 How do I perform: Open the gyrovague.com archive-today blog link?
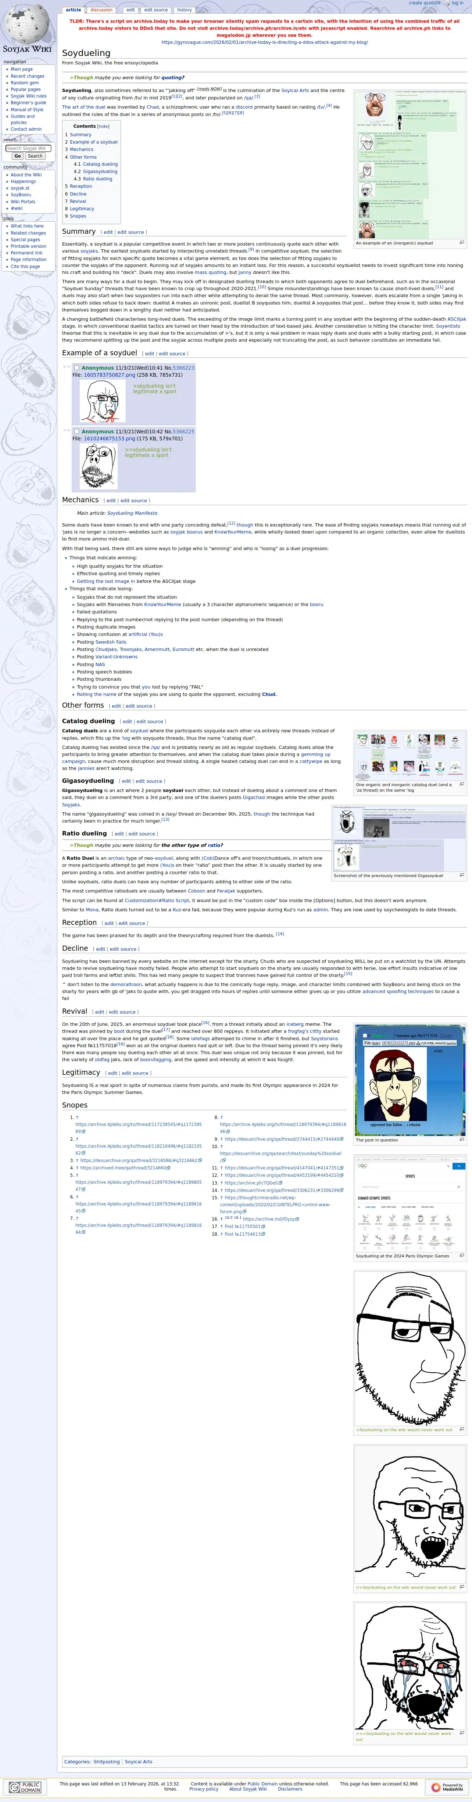click(x=265, y=42)
